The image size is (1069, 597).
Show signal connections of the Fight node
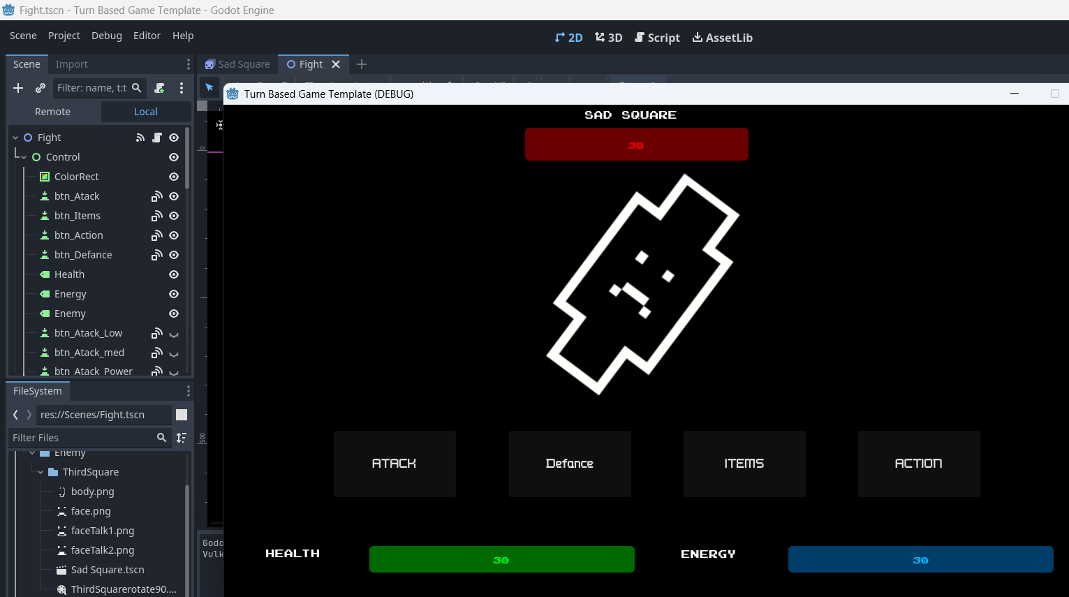point(140,138)
